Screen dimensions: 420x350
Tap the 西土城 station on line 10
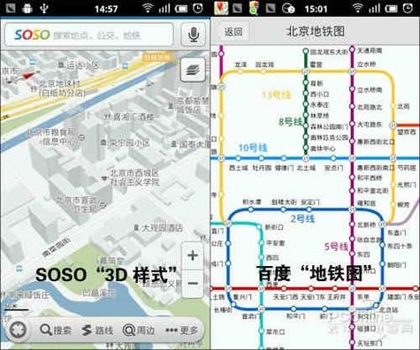tap(239, 158)
